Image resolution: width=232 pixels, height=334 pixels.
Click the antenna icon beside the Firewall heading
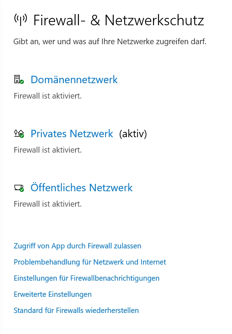coord(20,20)
